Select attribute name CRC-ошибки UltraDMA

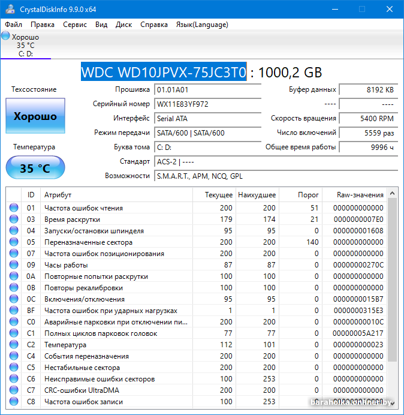[x=82, y=390]
